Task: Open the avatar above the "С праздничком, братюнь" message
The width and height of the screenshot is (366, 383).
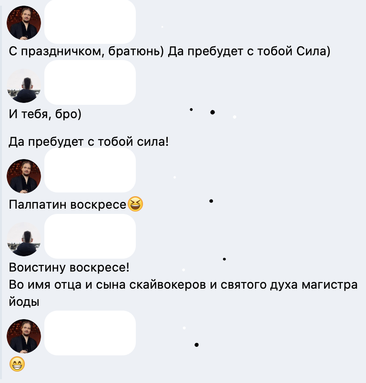Action: [24, 23]
